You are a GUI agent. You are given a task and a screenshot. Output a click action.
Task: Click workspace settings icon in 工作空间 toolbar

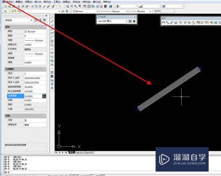[130, 21]
